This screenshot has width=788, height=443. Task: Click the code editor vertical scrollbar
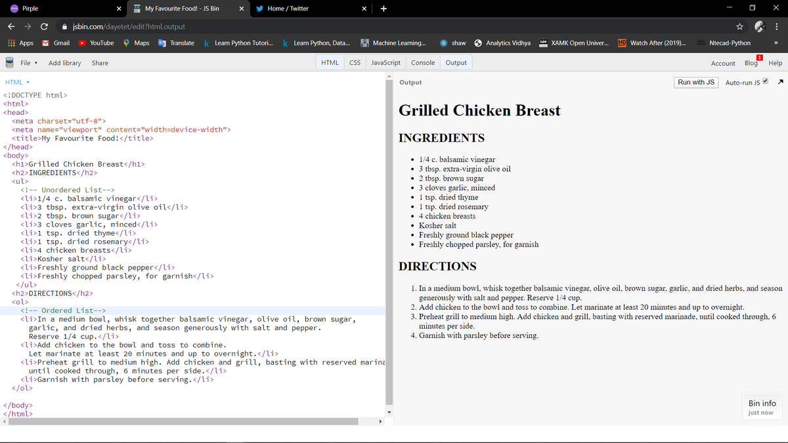tap(389, 243)
